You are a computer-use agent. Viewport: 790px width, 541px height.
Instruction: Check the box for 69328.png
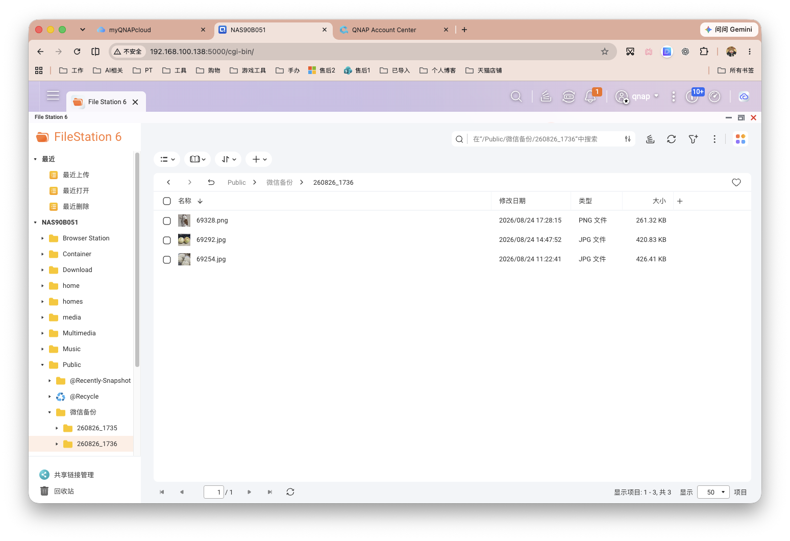(167, 221)
